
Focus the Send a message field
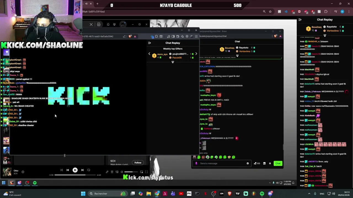222,163
